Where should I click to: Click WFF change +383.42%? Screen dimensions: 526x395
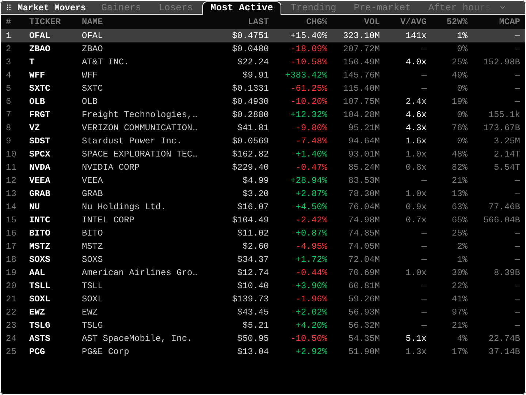coord(306,75)
